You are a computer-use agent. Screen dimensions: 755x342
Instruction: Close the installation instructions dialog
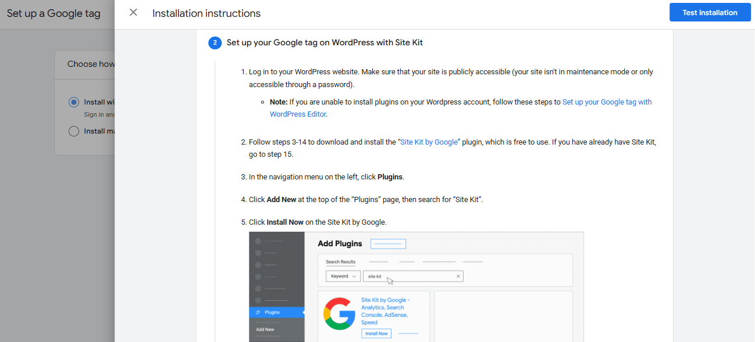(x=133, y=12)
